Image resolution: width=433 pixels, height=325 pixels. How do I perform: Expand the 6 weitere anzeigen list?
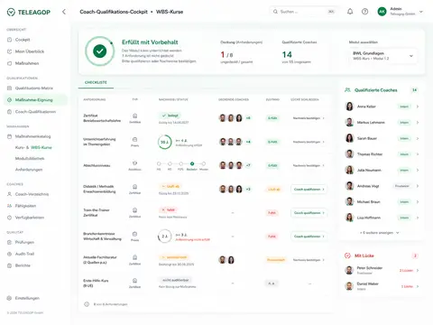click(x=380, y=233)
